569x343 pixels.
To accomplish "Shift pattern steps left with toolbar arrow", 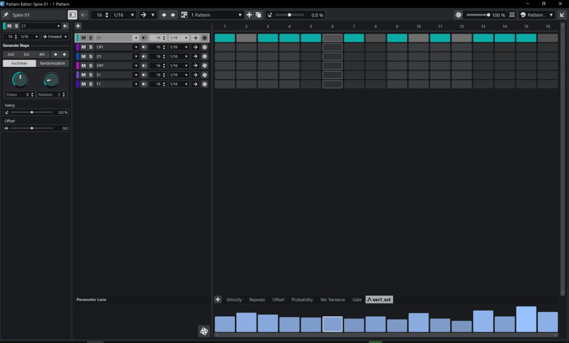I will [x=163, y=15].
